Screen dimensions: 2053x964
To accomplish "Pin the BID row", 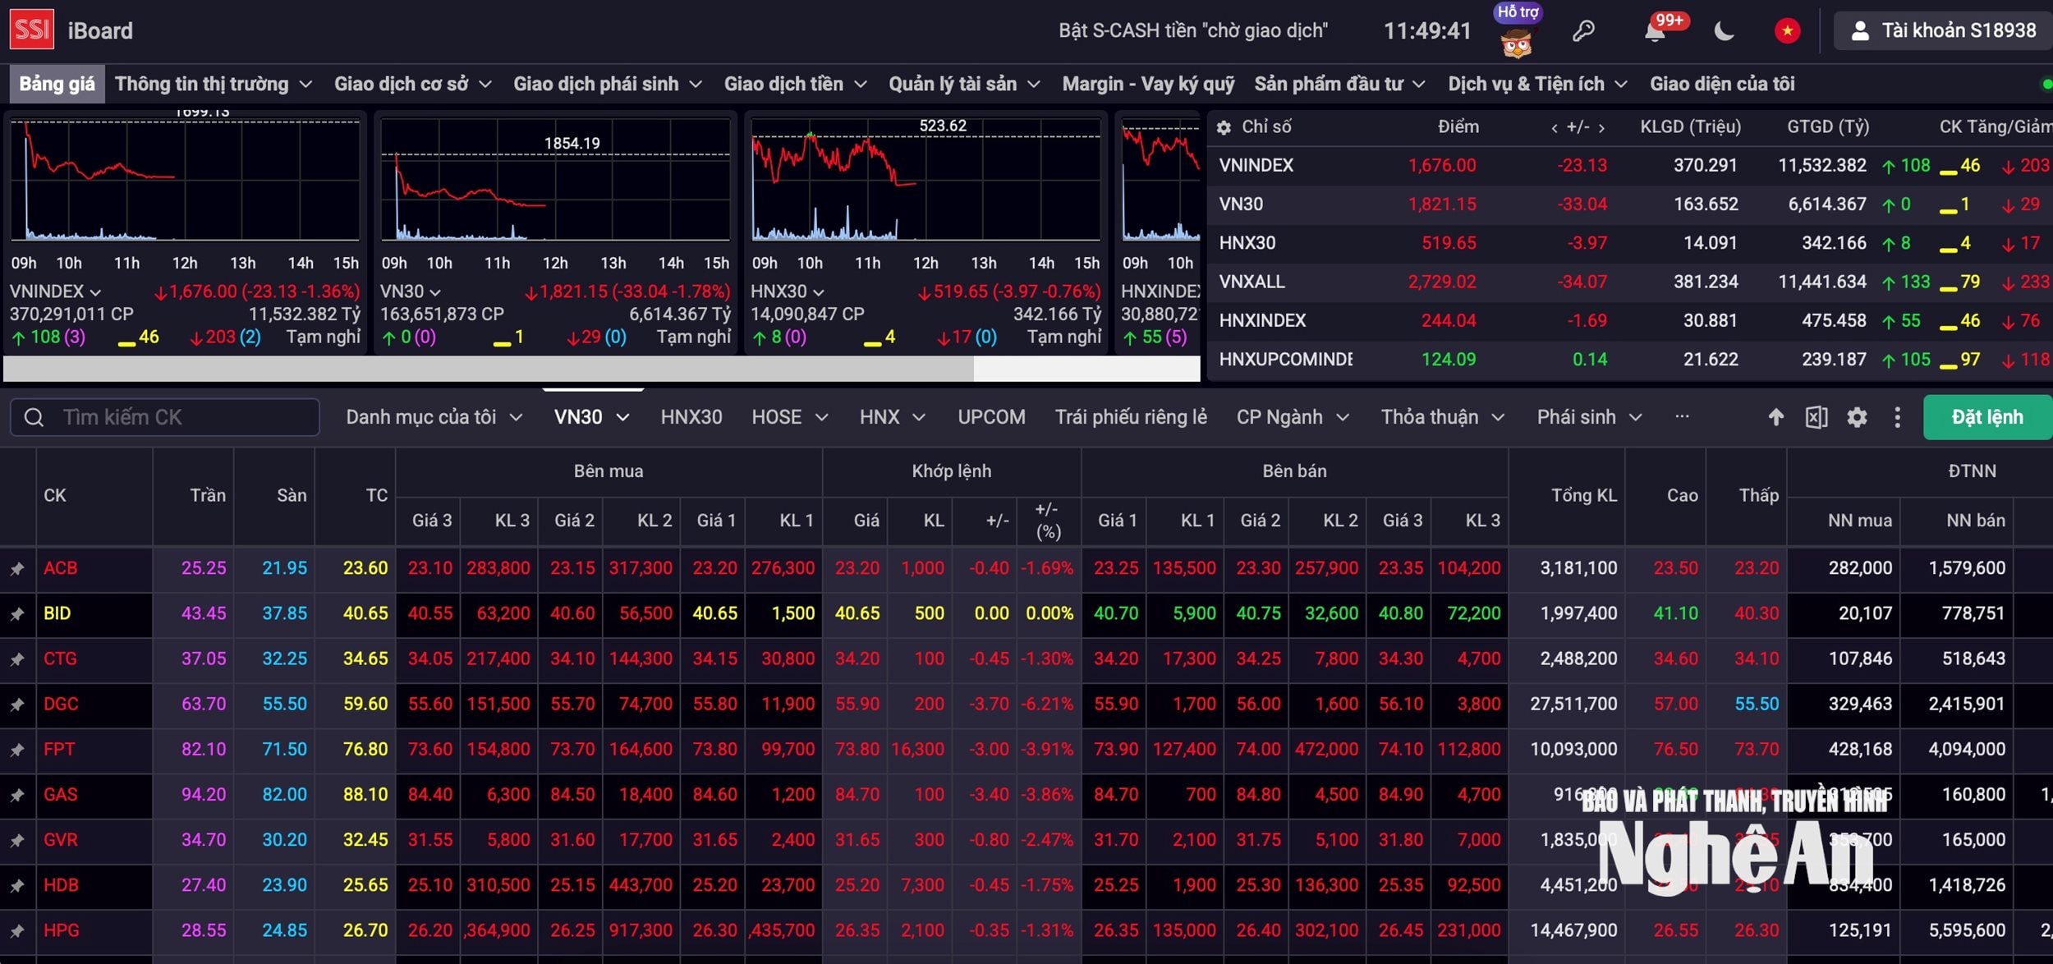I will point(17,613).
